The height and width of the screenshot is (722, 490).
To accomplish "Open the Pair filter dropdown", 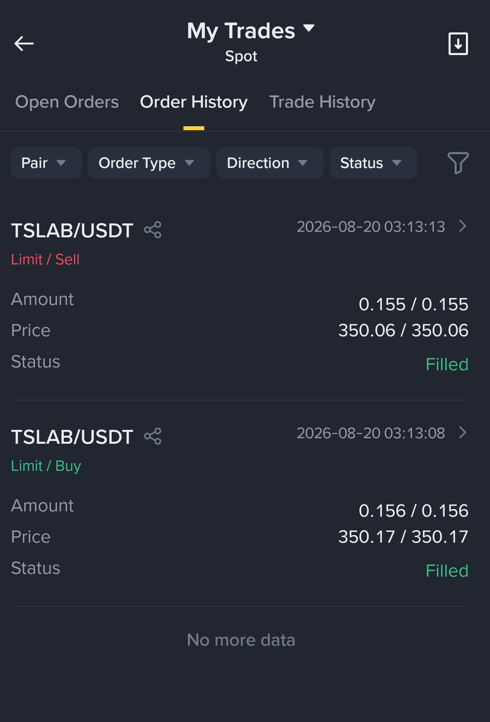I will (x=46, y=163).
